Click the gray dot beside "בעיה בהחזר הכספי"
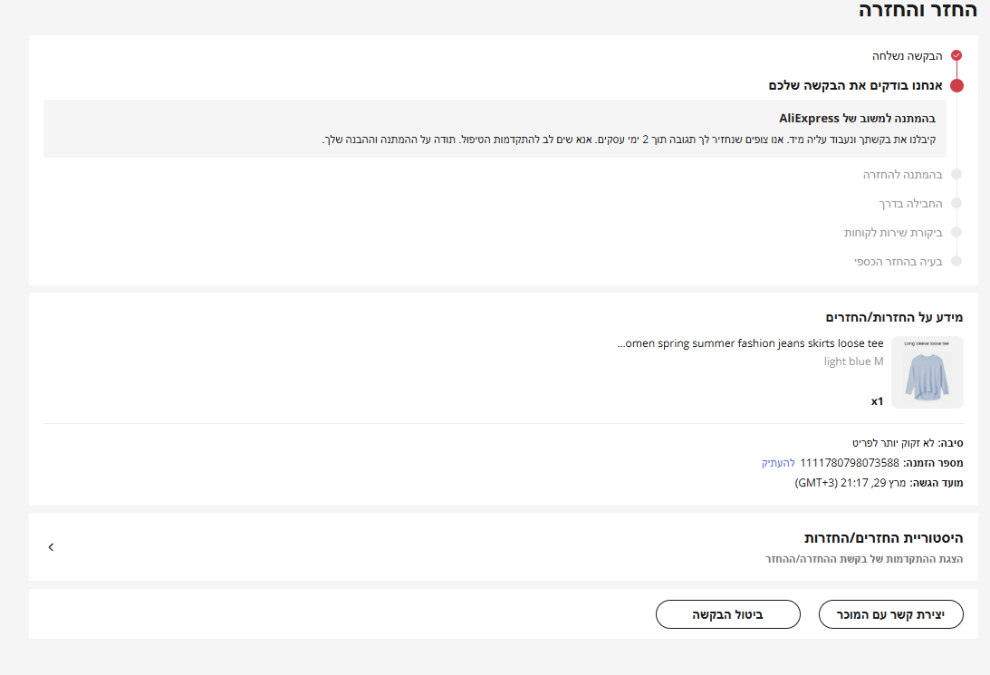 tap(956, 261)
